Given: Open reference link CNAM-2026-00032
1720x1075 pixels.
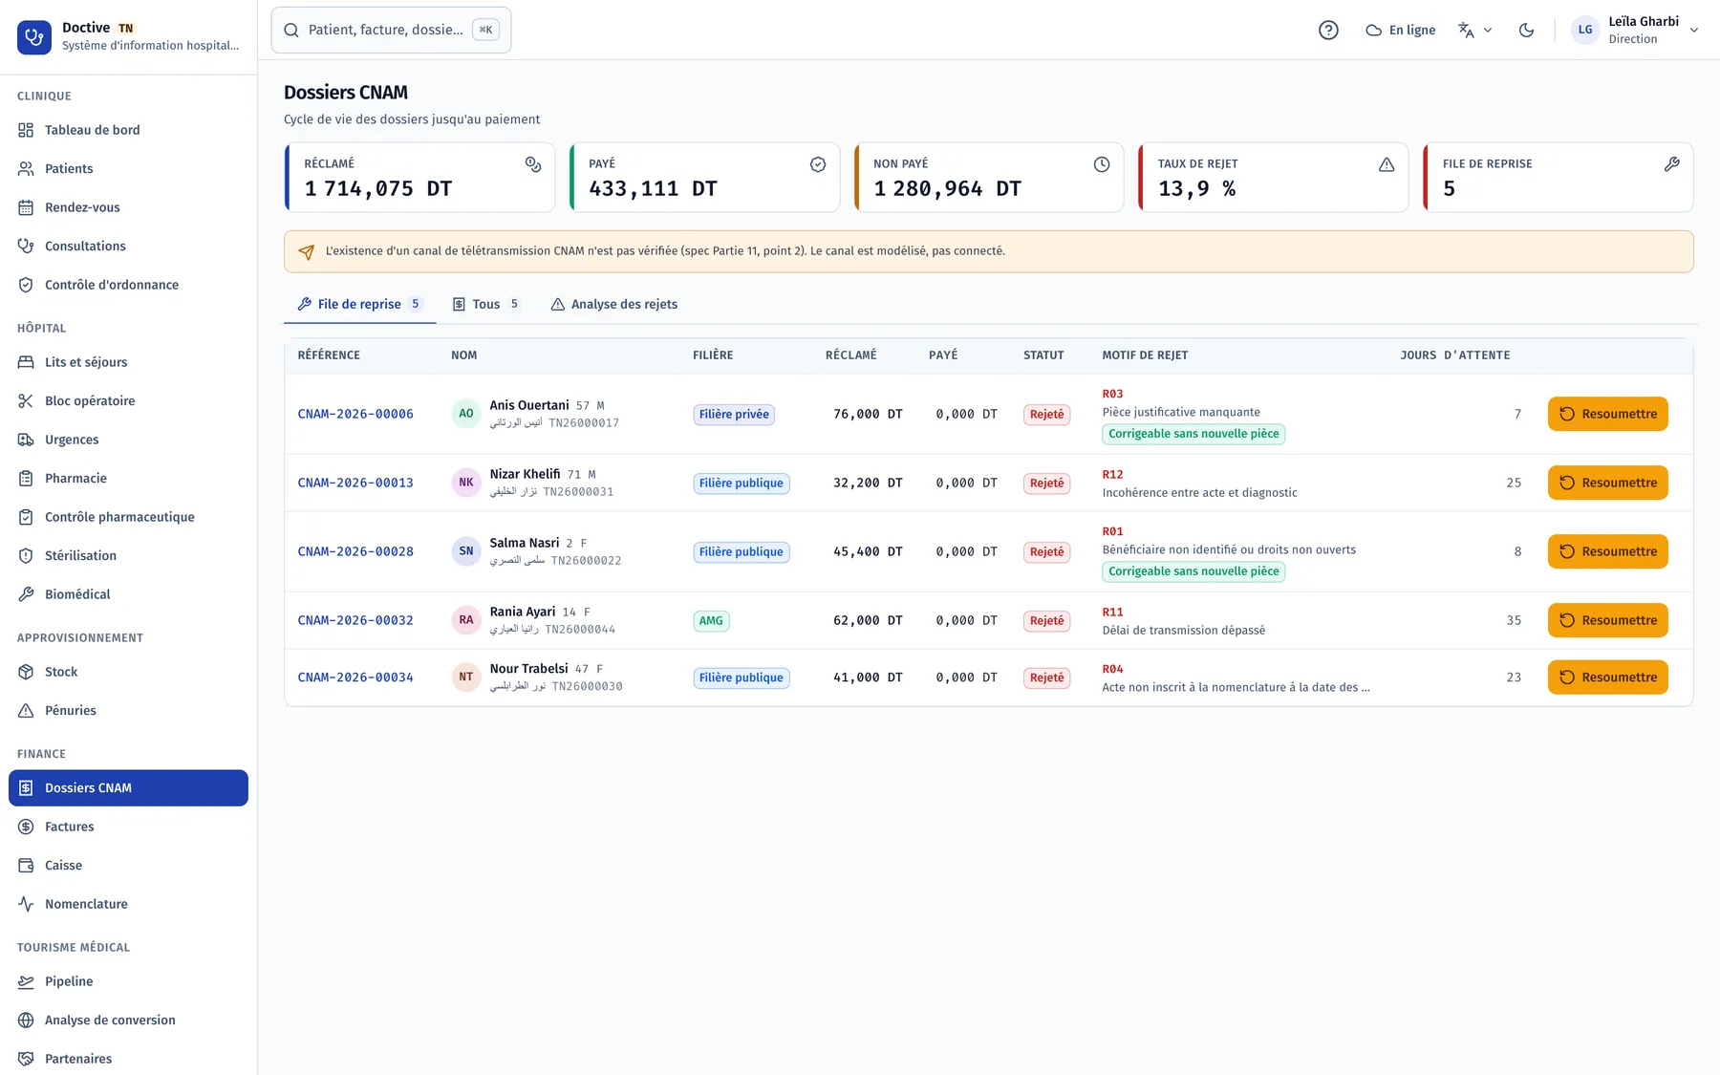Looking at the screenshot, I should (355, 620).
